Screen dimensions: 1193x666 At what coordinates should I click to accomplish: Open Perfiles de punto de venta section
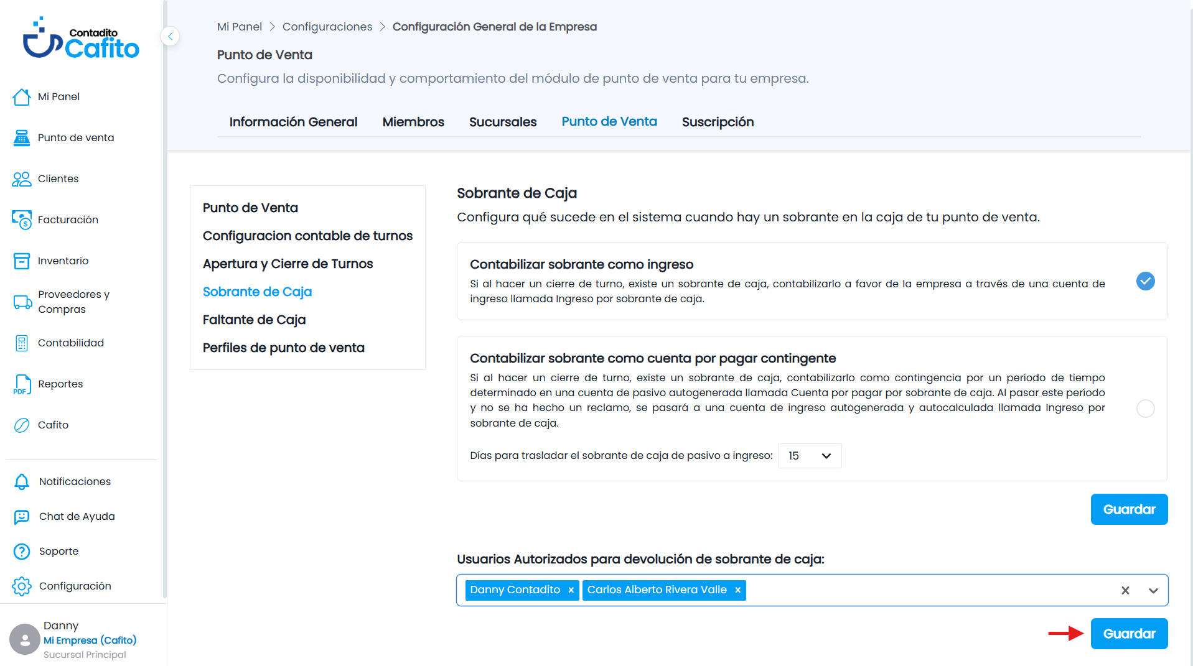coord(283,348)
